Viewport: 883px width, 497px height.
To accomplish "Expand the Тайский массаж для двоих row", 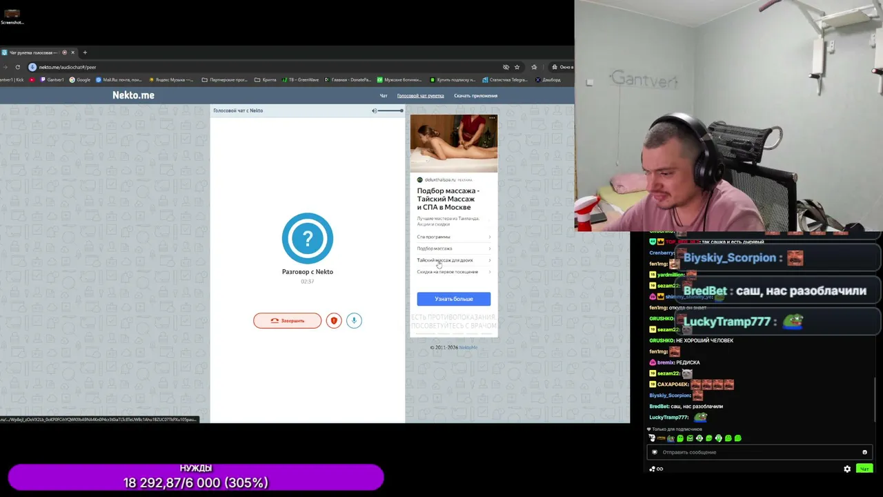I will point(454,260).
